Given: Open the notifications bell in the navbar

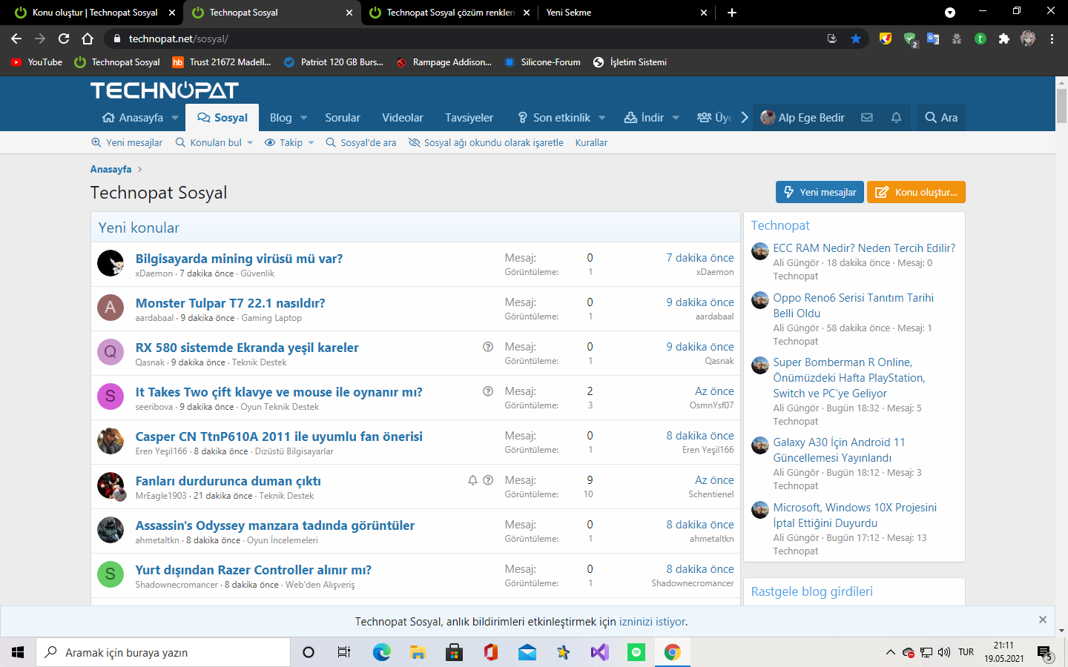Looking at the screenshot, I should coord(896,117).
